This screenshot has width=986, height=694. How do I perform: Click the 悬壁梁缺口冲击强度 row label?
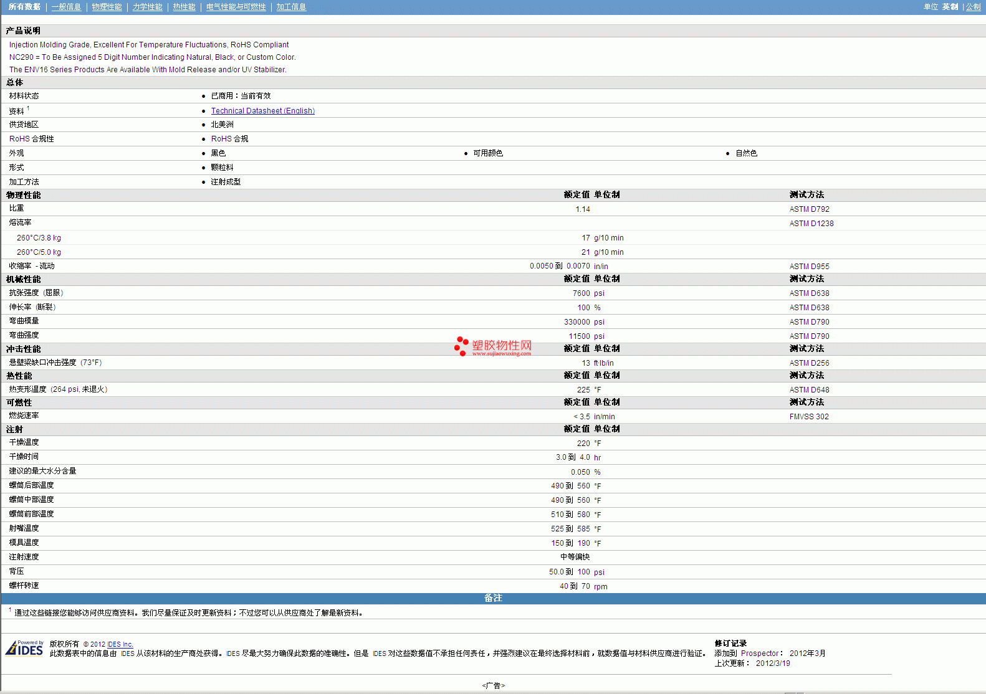(x=55, y=363)
